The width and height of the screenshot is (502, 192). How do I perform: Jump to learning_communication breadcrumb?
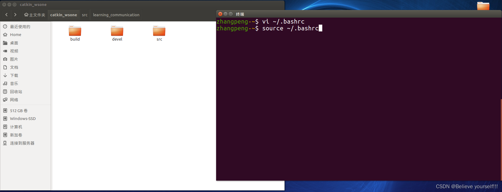pos(116,15)
